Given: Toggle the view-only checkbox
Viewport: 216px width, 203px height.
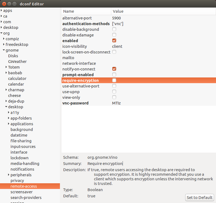Looking at the screenshot, I should [x=114, y=97].
